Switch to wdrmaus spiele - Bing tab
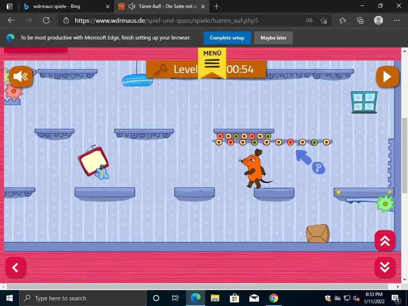408x306 pixels. (x=67, y=6)
